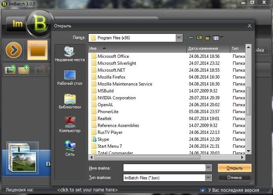Expand the Папка location dropdown
273x195 pixels.
(179, 38)
